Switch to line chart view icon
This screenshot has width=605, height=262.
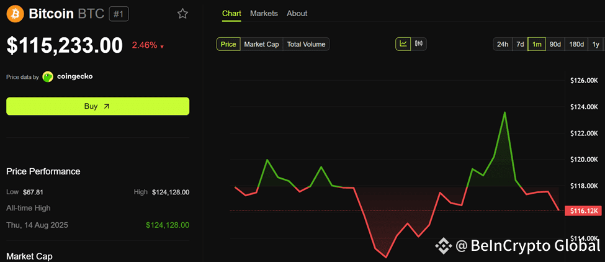(403, 44)
